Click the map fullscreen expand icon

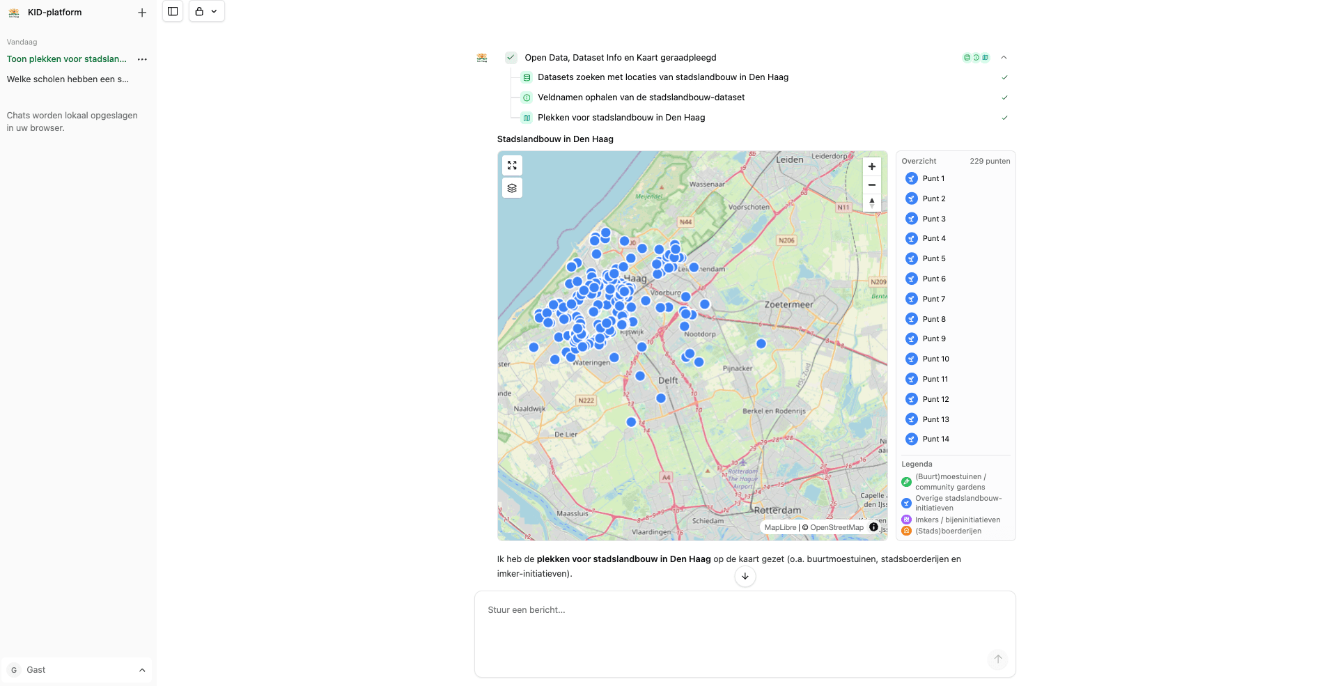click(512, 165)
